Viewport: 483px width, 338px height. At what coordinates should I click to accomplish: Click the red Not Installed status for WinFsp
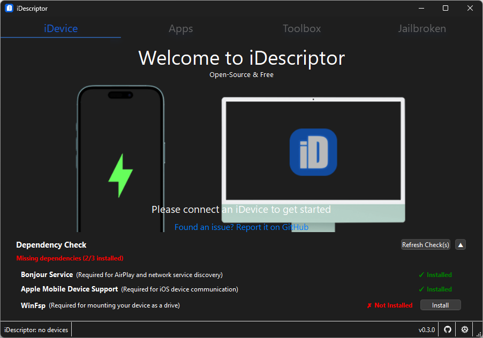click(x=389, y=305)
